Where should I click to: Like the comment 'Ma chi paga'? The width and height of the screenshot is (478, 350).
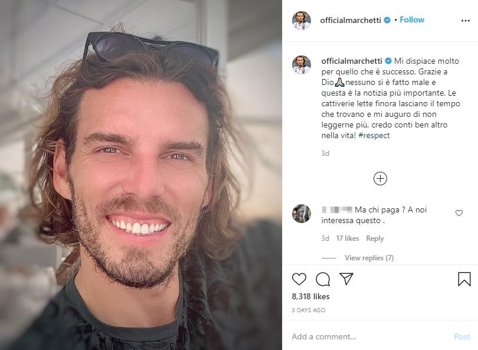459,213
